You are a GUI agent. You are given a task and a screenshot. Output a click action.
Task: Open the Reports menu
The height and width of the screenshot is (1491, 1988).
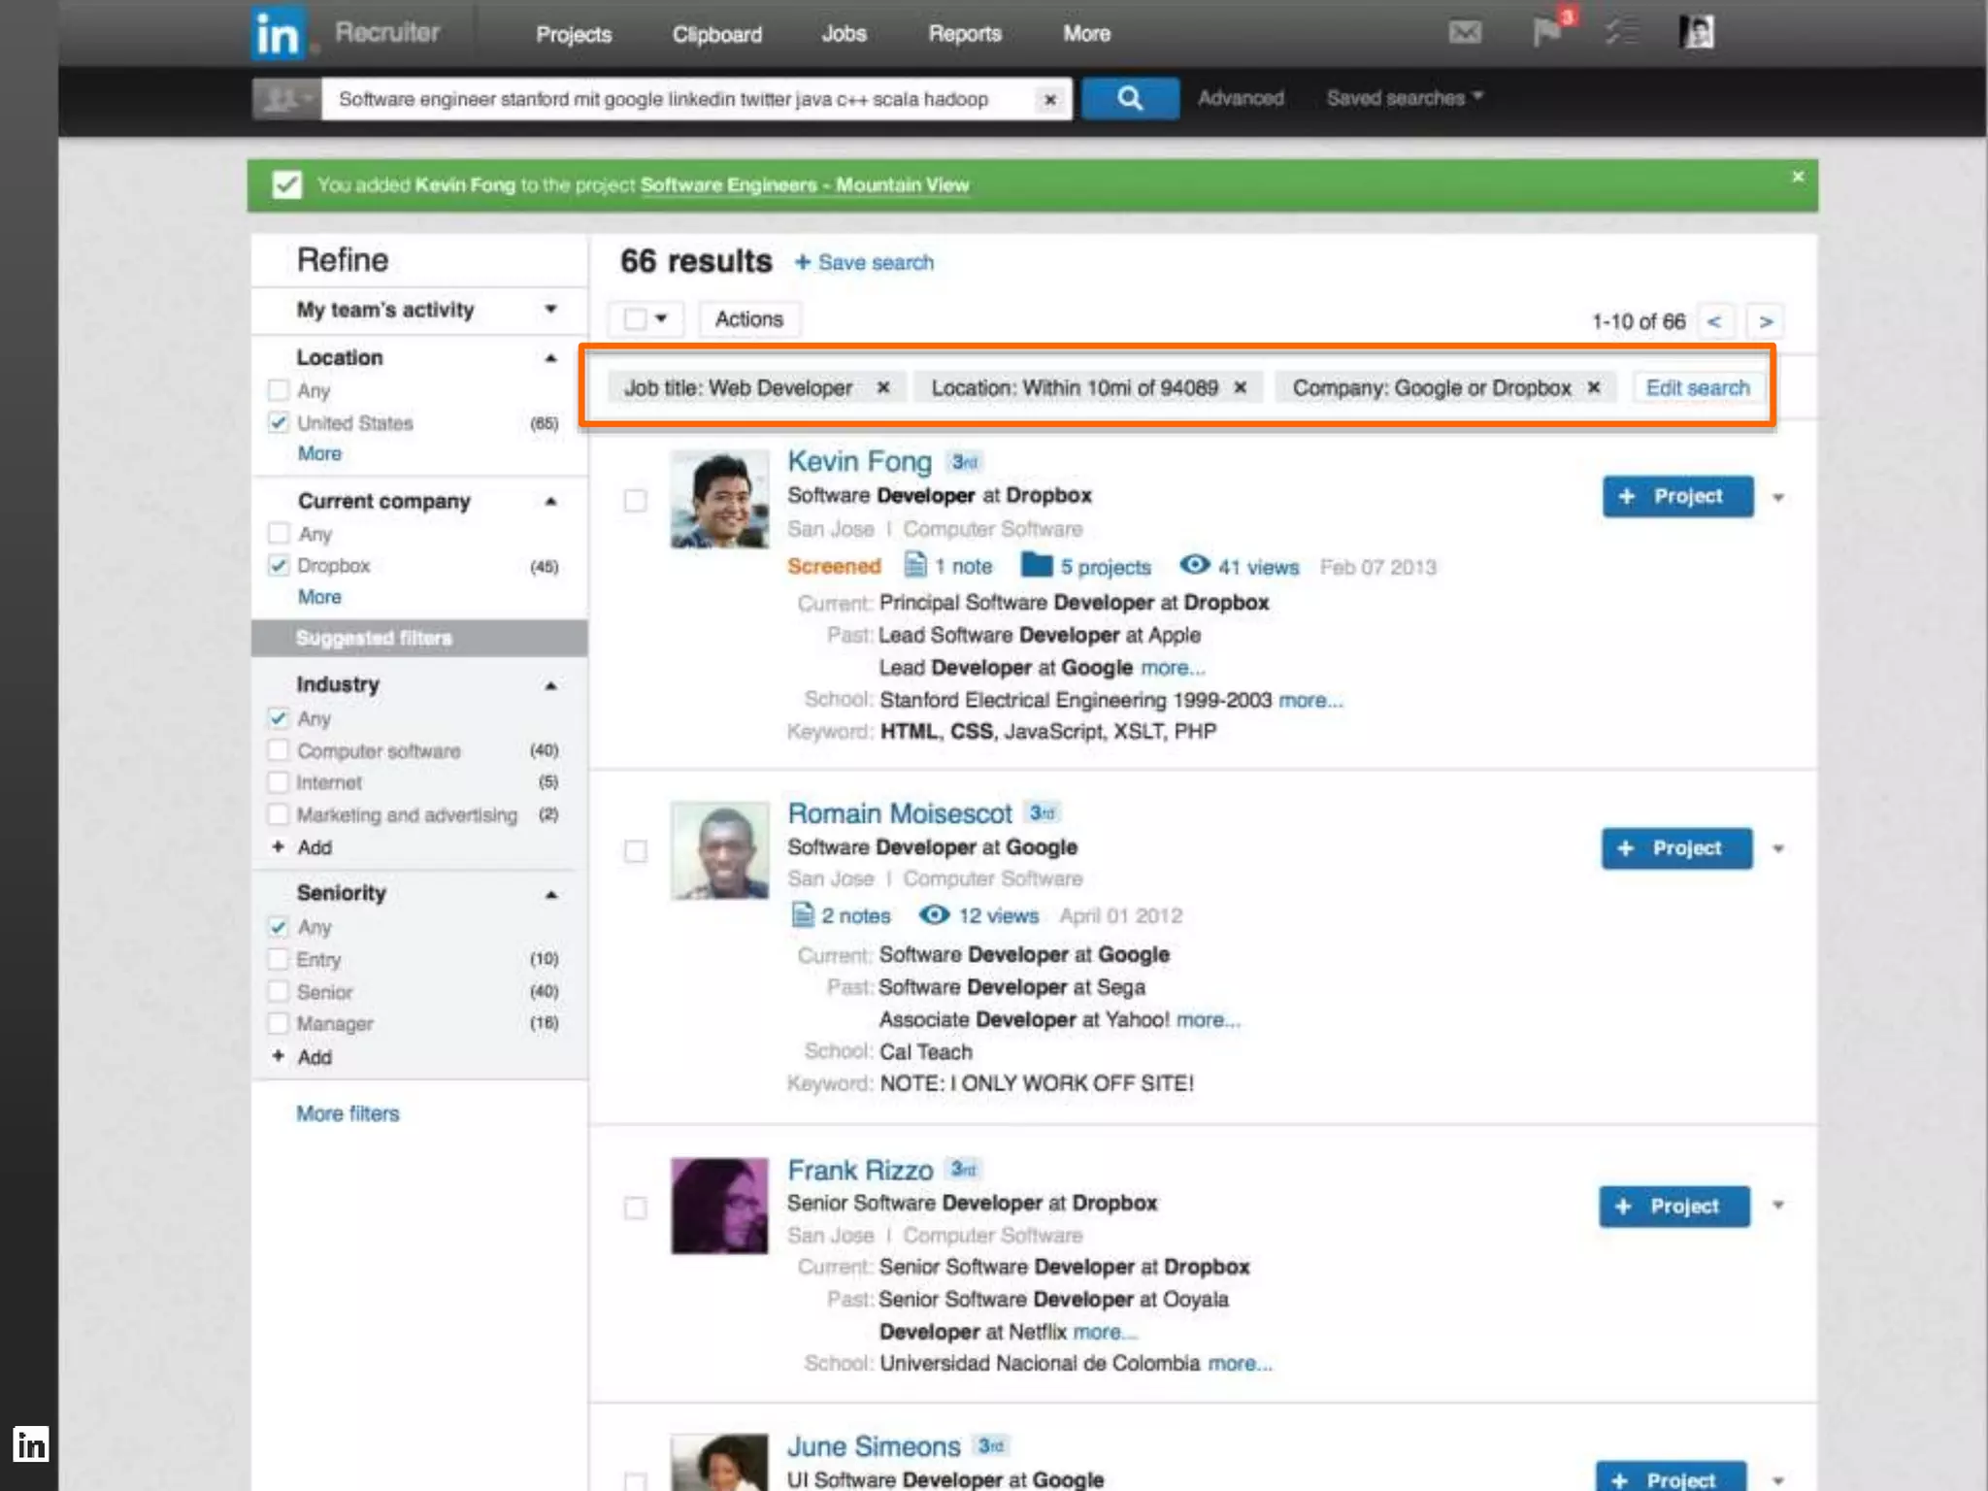pyautogui.click(x=964, y=34)
